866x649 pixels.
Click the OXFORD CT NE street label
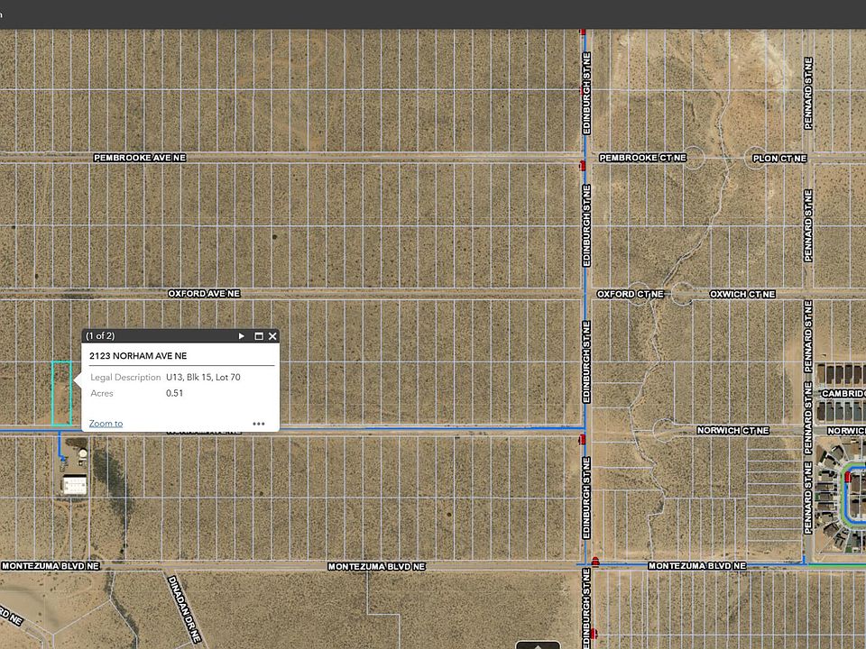631,294
